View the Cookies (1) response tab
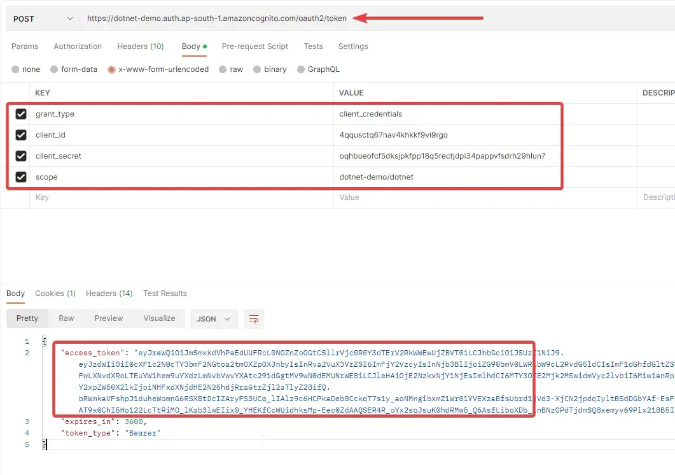Image resolution: width=675 pixels, height=475 pixels. pyautogui.click(x=55, y=294)
